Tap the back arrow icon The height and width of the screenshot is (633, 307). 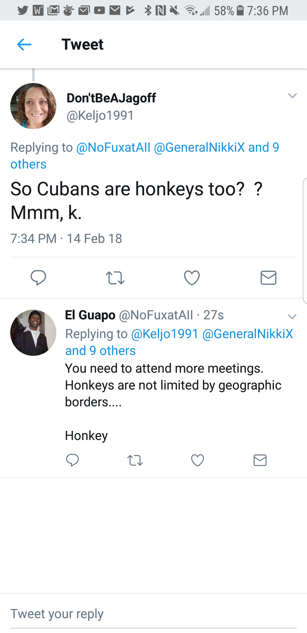click(24, 45)
